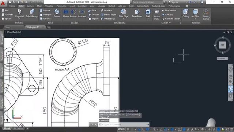Screen dimensions: 234x132
Task: Apply the Union boolean tool
Action: point(66,13)
